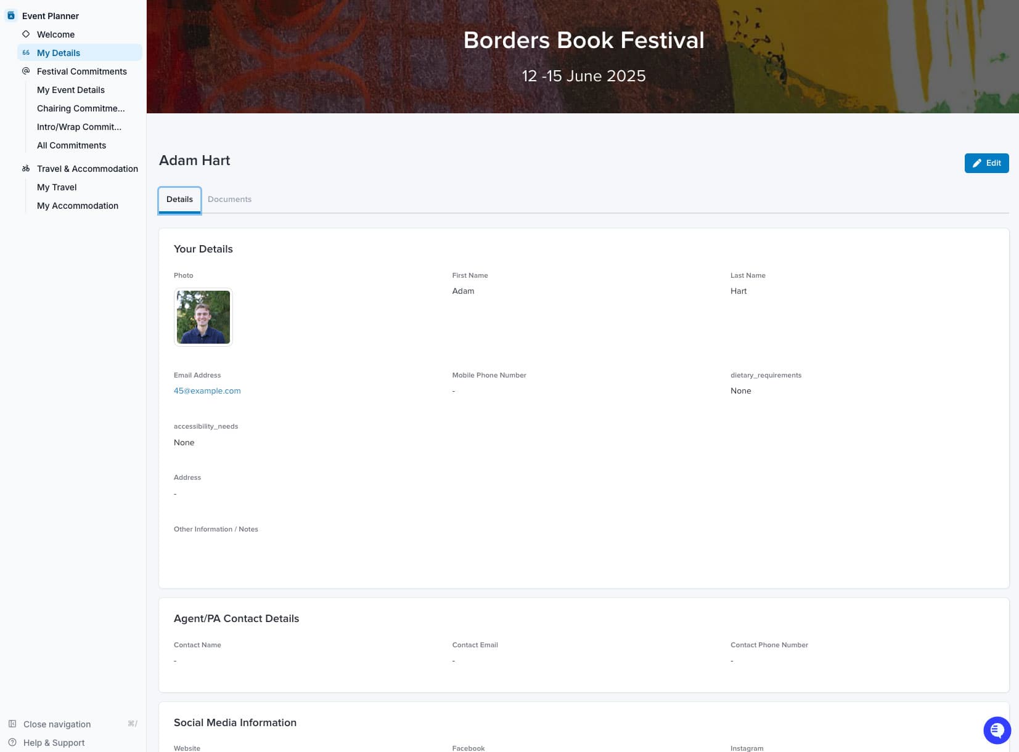Viewport: 1019px width, 752px height.
Task: Click the Event Planner app icon
Action: (x=11, y=15)
